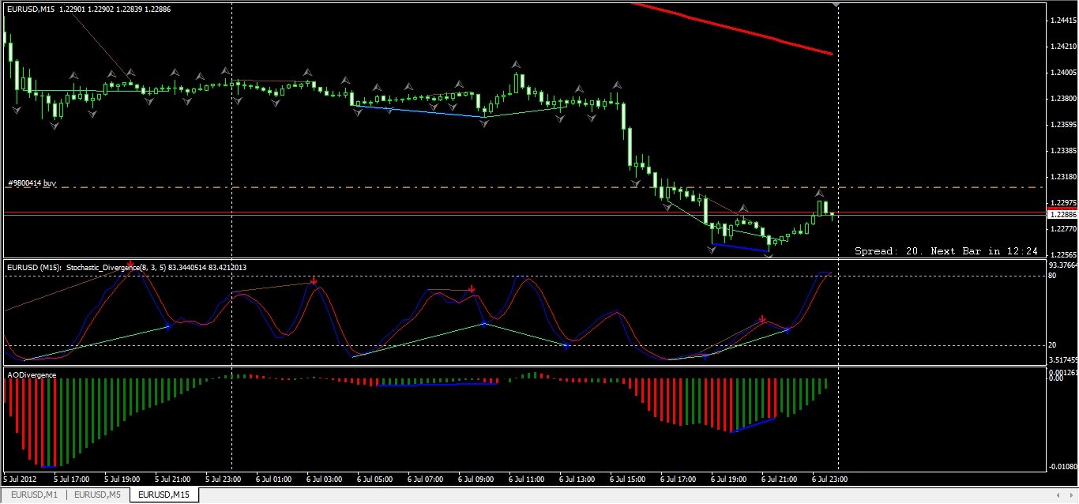
Task: Click the 5 Jul 19:00 time label
Action: [x=122, y=479]
